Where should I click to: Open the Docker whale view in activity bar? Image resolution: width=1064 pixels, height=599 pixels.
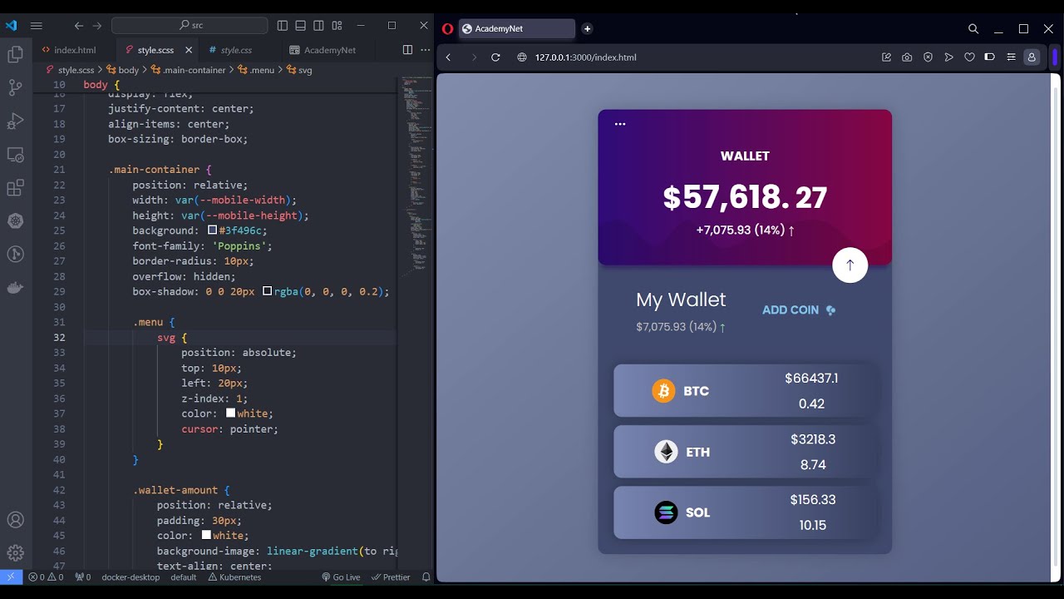coord(15,288)
